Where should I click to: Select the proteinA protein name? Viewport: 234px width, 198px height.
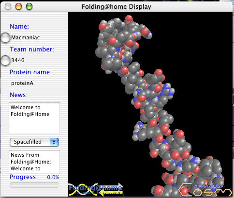click(22, 83)
